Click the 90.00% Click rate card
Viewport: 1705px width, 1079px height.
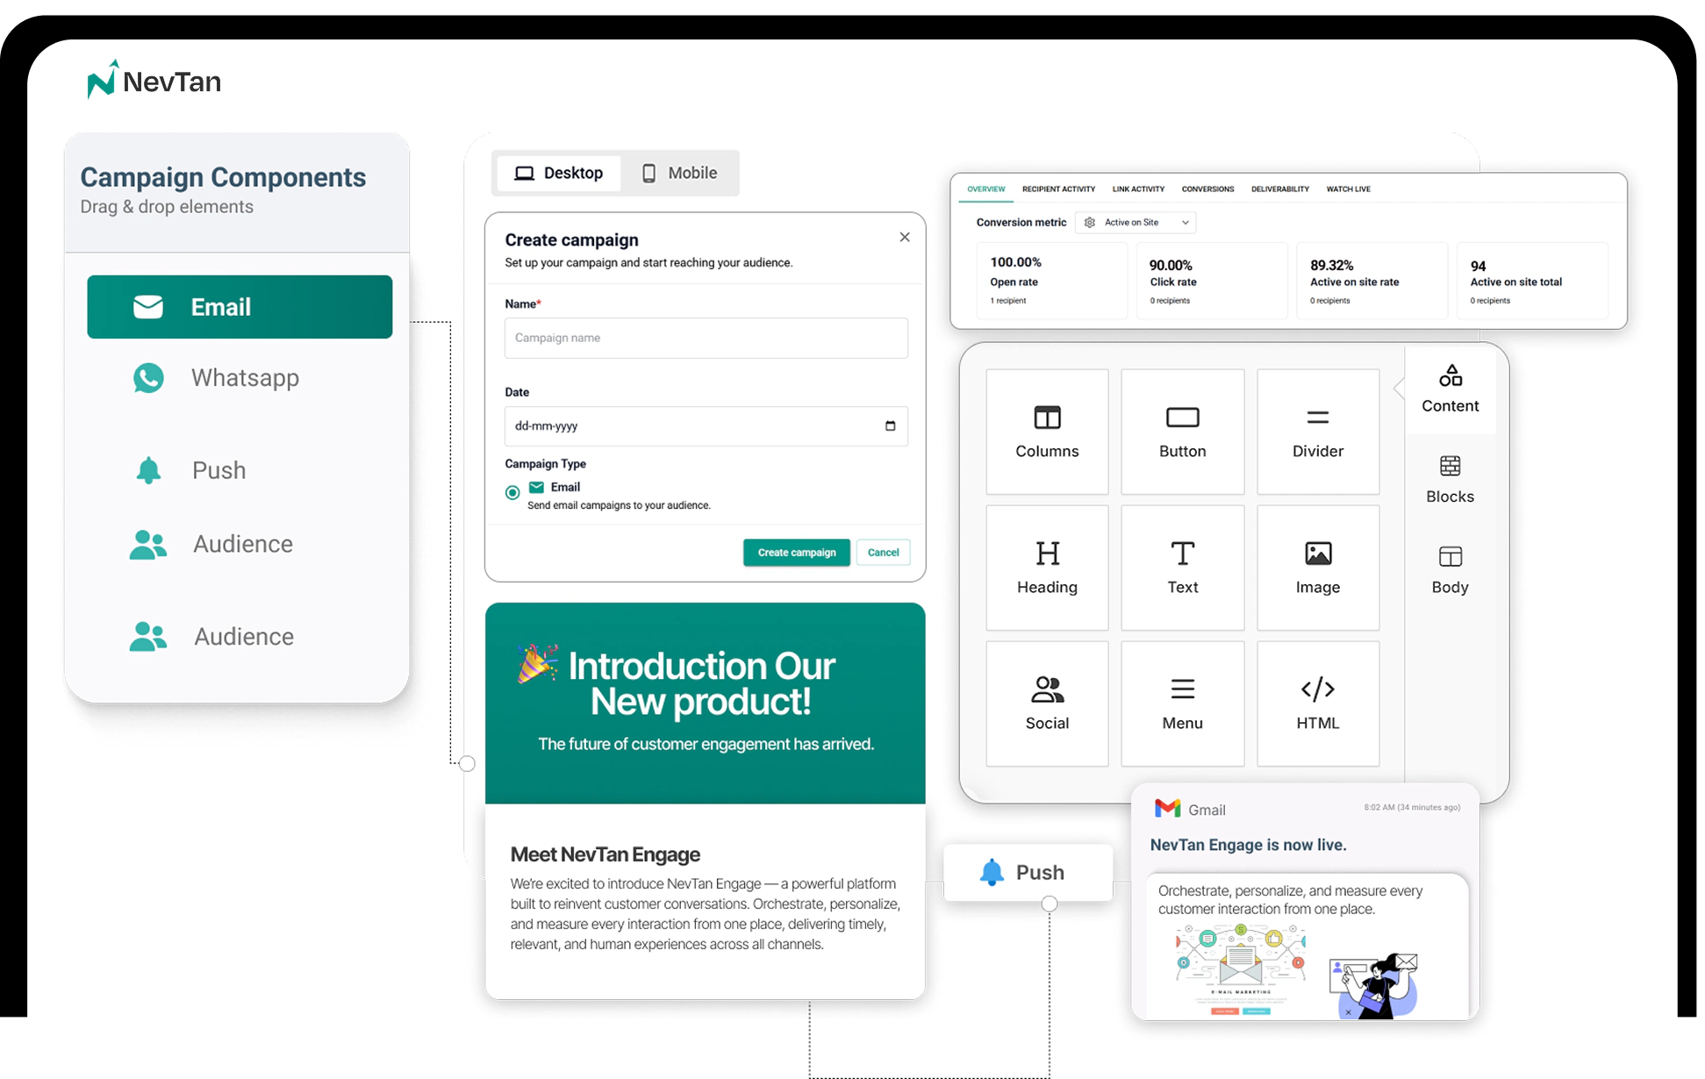1212,281
